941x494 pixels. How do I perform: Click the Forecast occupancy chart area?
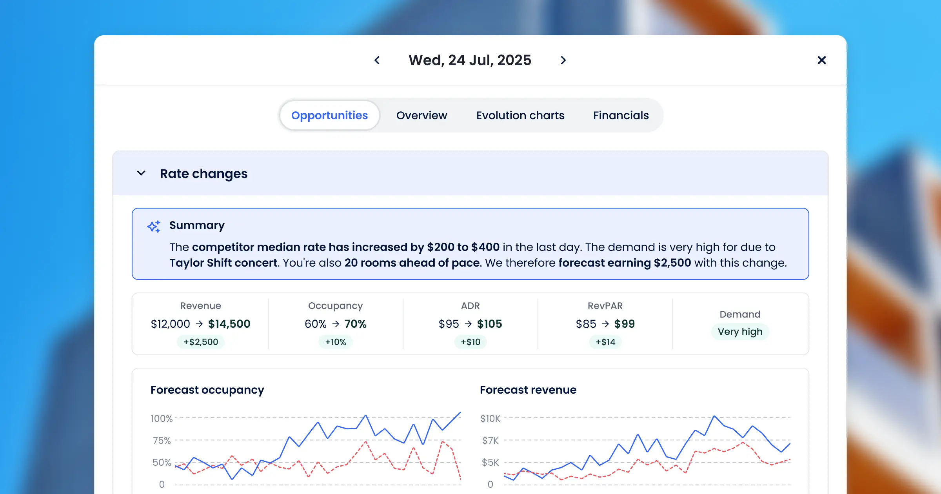[318, 451]
